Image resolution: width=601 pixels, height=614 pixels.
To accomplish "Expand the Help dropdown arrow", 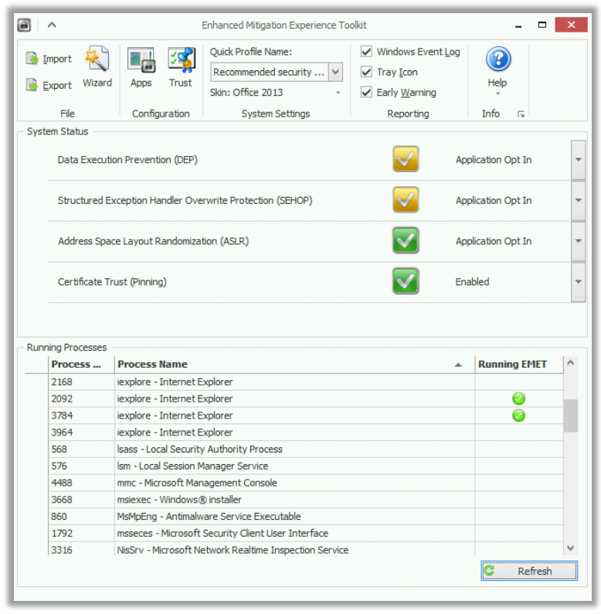I will coord(498,93).
